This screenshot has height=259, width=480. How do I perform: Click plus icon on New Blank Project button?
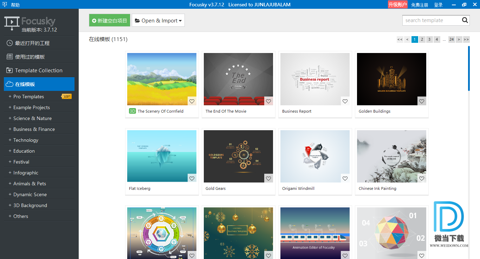click(x=94, y=21)
